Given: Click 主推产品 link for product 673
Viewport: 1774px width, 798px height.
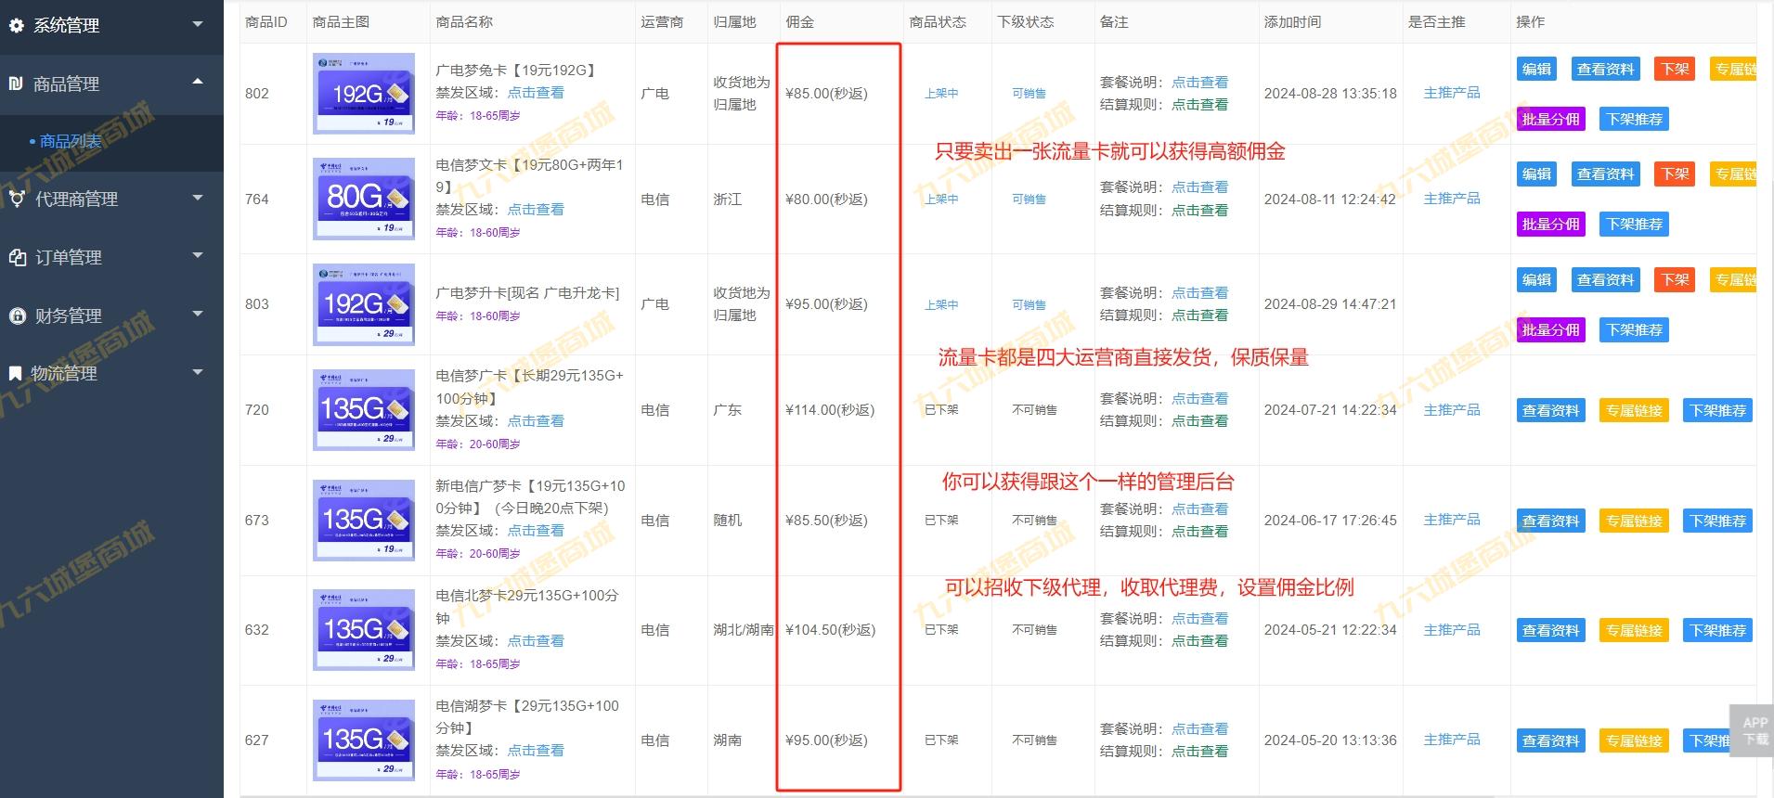Looking at the screenshot, I should point(1452,520).
